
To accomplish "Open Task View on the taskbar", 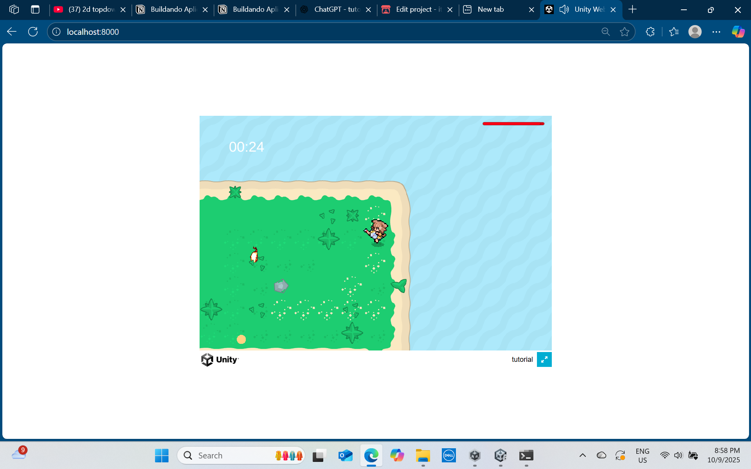I will (x=319, y=455).
